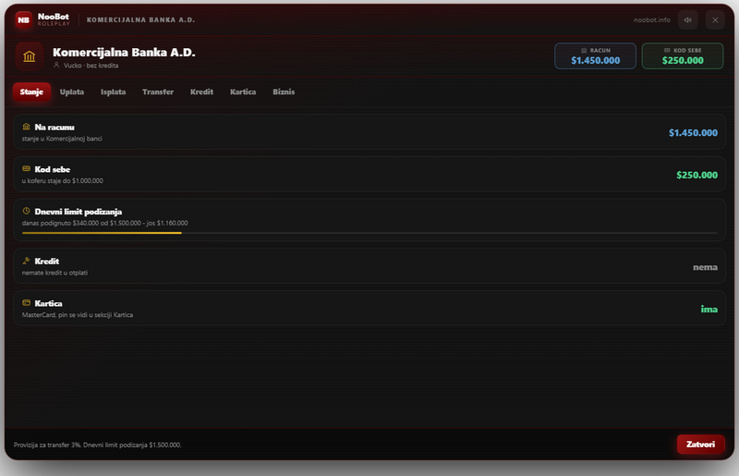Screen dimensions: 739x476
Task: Toggle the sound speaker icon
Action: click(x=687, y=19)
